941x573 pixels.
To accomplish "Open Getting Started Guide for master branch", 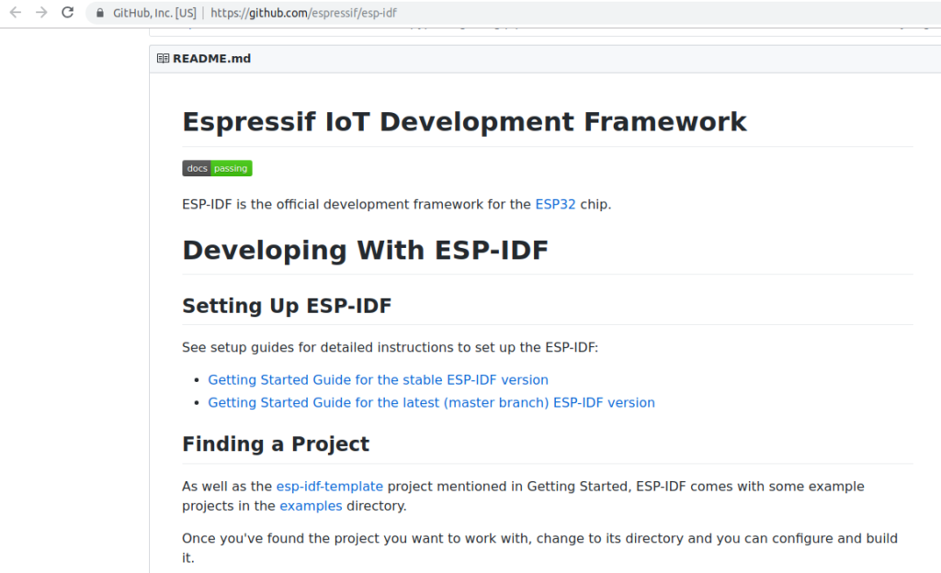I will pos(432,403).
